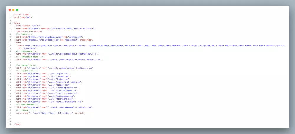Click the footer.css link line

pos(43,79)
